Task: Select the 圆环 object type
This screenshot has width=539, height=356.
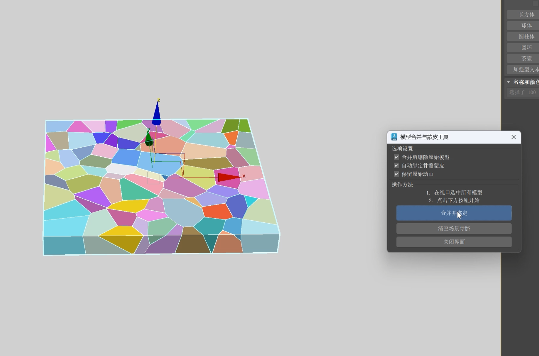Action: coord(523,47)
